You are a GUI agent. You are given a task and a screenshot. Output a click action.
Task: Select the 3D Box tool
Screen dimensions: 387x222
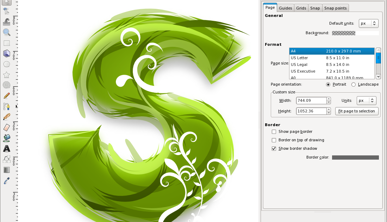[6, 53]
